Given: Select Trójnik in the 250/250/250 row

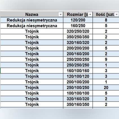Looking at the screenshot, I should [x=32, y=65].
